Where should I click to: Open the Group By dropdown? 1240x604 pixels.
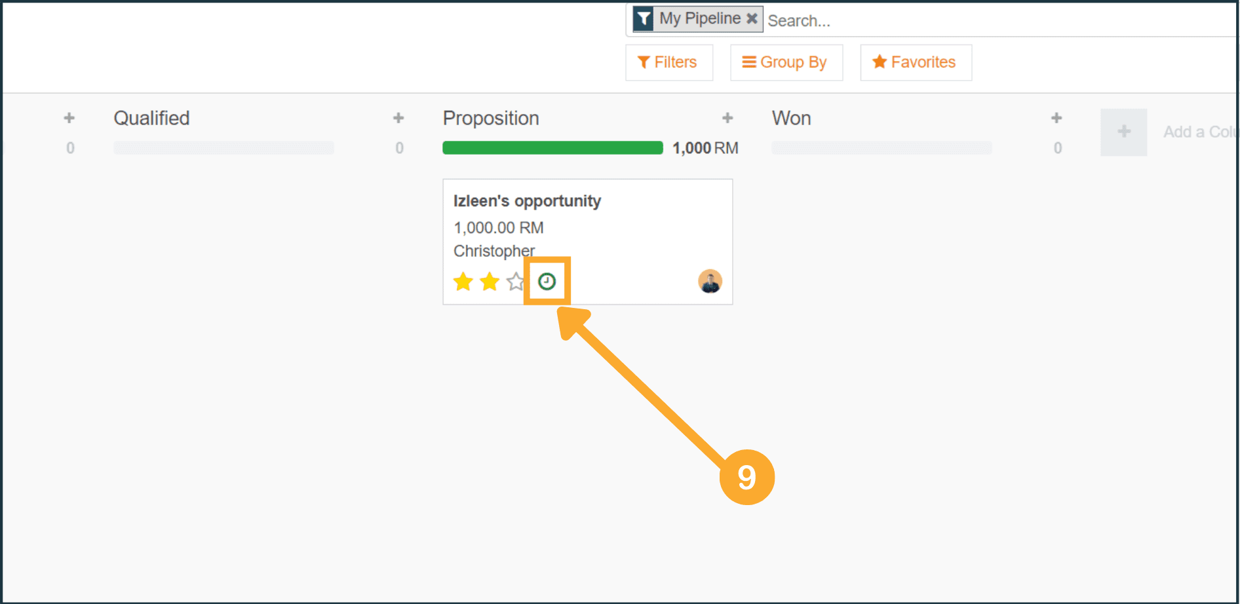click(x=786, y=62)
